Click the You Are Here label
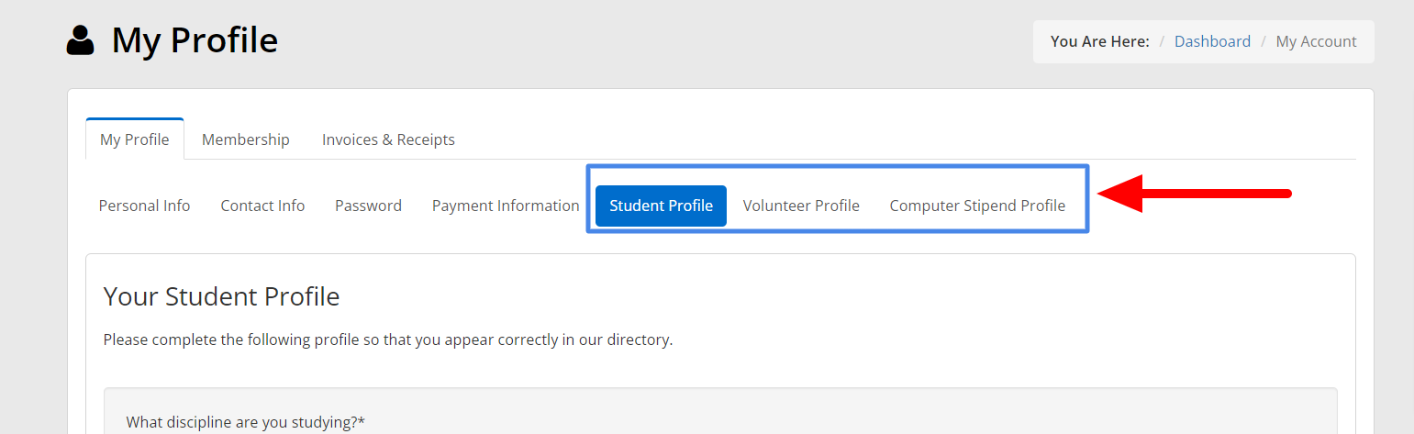Screen dimensions: 1414x434 [x=1099, y=41]
